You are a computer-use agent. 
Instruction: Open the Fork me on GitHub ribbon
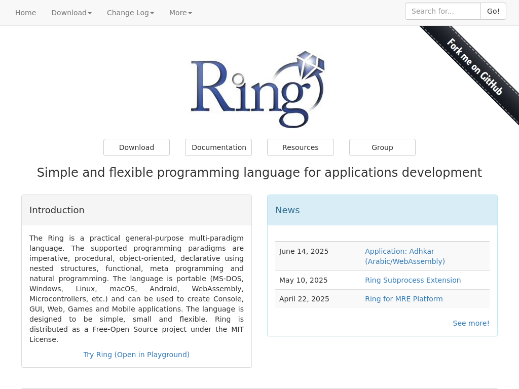click(x=474, y=67)
